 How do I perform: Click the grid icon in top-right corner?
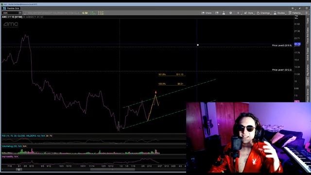pyautogui.click(x=293, y=8)
